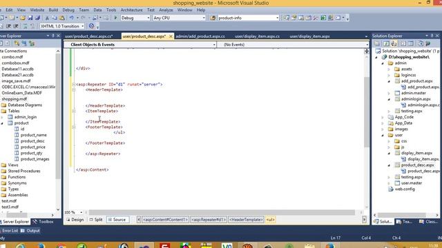442x248 pixels.
Task: Click the Paste toolbar icon
Action: click(61, 18)
